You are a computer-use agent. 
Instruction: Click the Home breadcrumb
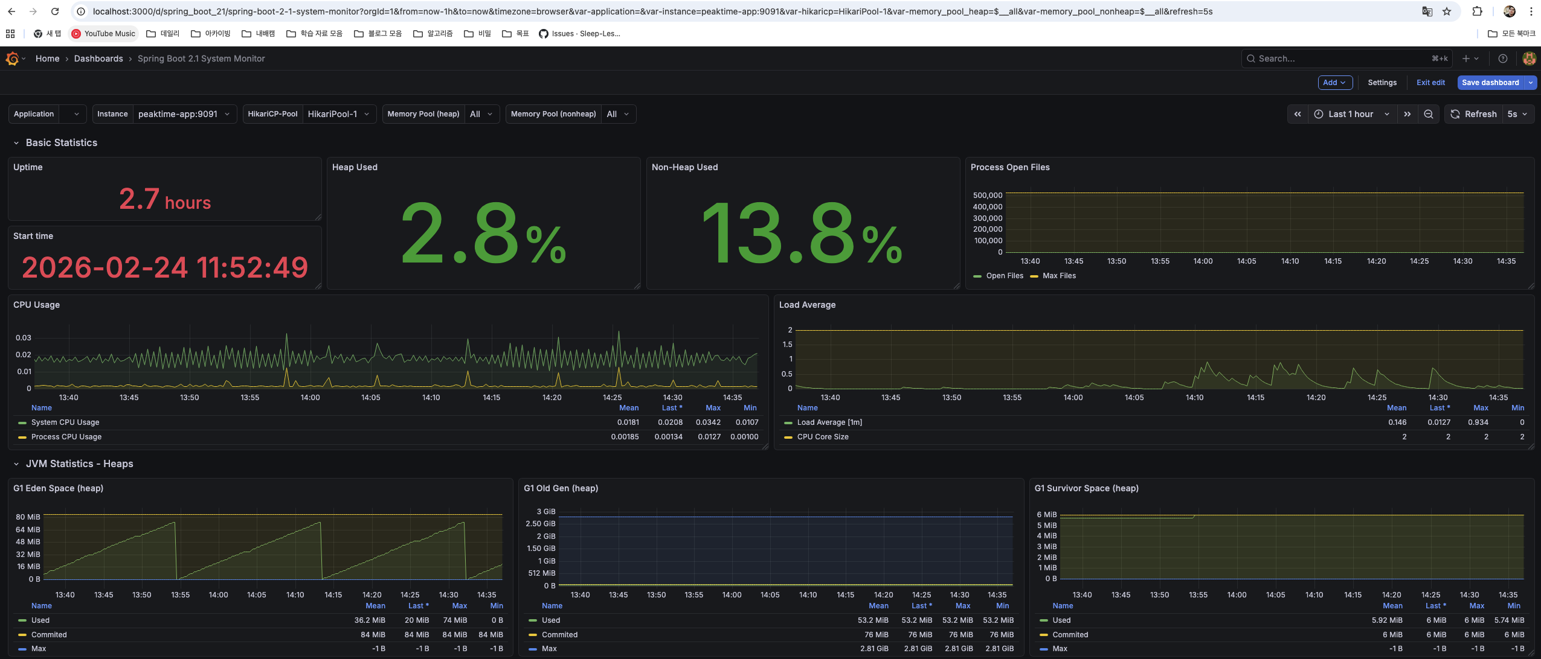(47, 59)
